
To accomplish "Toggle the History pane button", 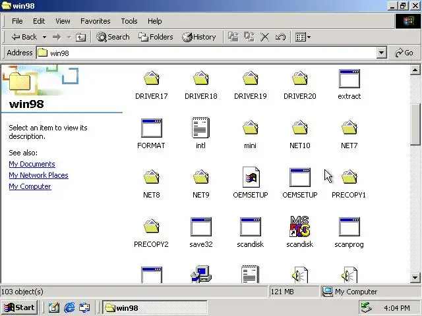I will 199,37.
